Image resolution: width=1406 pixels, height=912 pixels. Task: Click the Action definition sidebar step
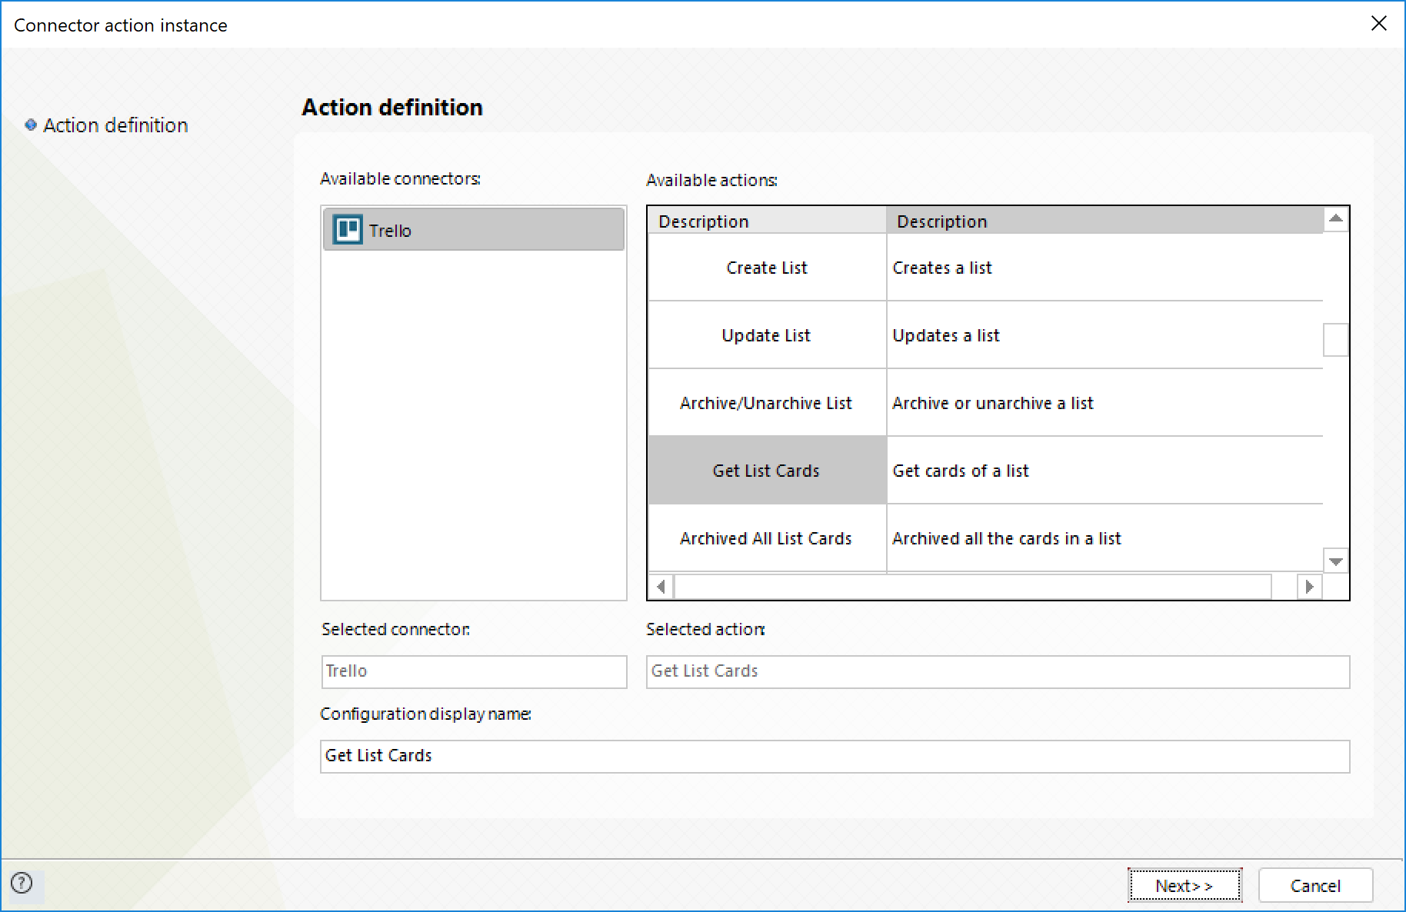(x=115, y=125)
